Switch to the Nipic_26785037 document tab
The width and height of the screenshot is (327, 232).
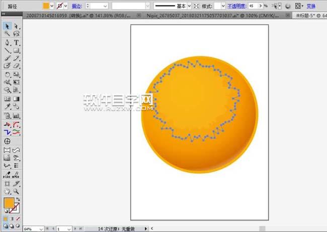click(213, 16)
